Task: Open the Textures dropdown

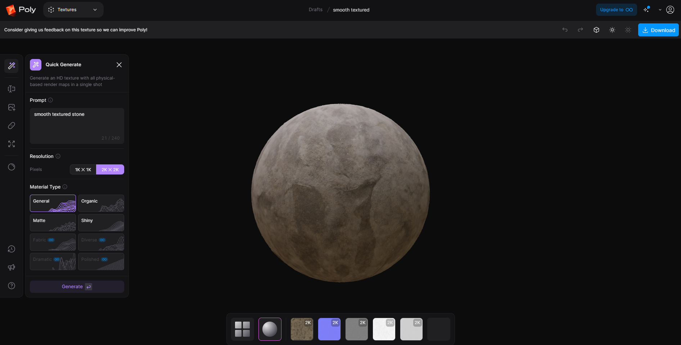Action: point(73,10)
